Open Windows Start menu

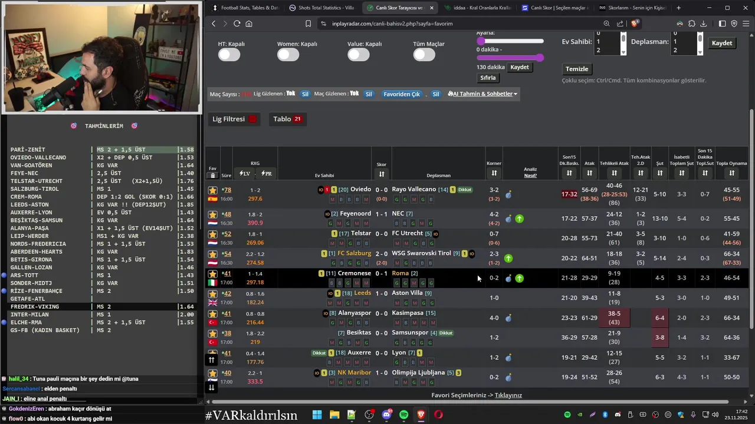click(x=317, y=415)
